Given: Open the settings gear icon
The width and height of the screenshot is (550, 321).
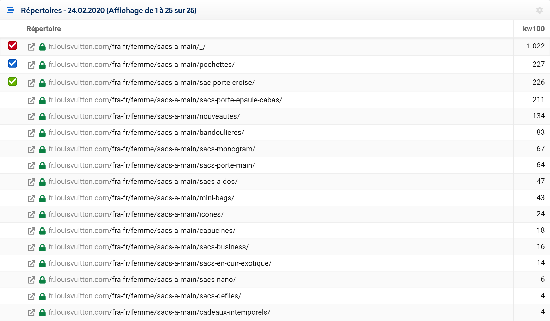Looking at the screenshot, I should point(539,10).
